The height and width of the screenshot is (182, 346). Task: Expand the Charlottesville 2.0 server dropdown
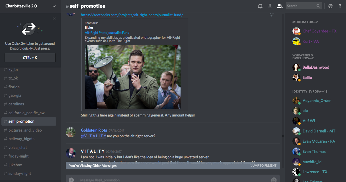pyautogui.click(x=54, y=6)
